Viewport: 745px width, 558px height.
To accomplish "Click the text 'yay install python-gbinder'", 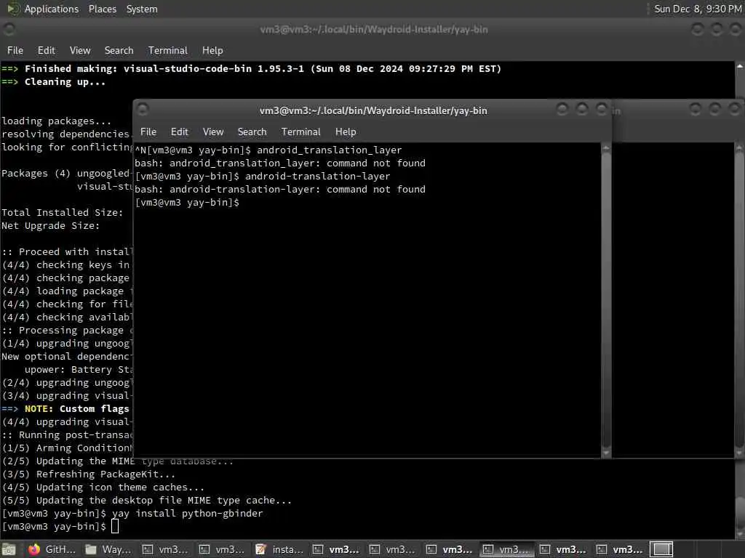I will coord(187,514).
